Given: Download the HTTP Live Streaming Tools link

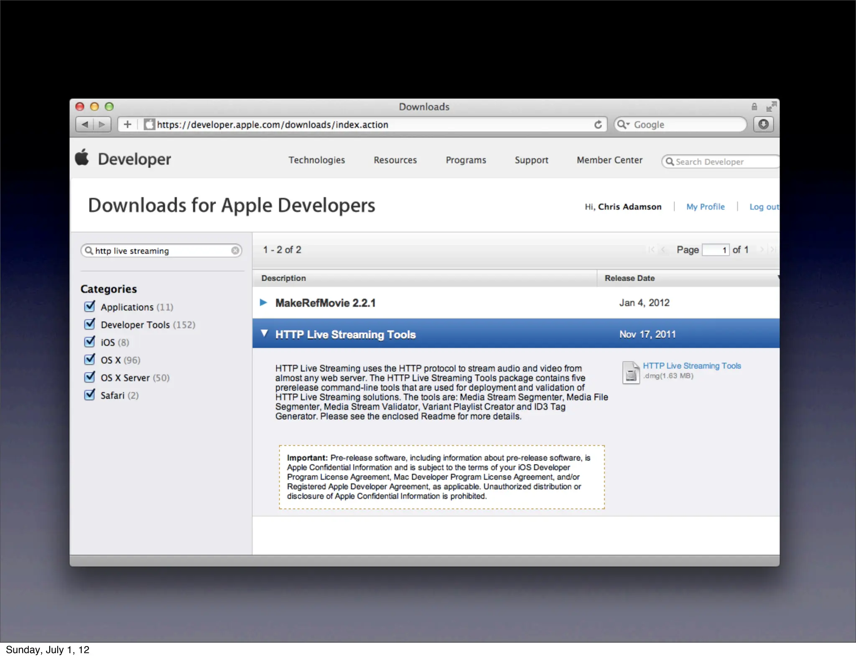Looking at the screenshot, I should 691,366.
